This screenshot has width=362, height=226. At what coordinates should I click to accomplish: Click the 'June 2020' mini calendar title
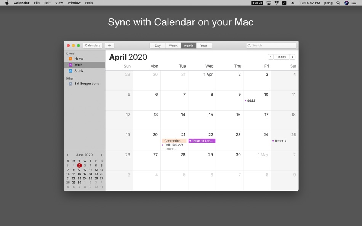pos(84,155)
